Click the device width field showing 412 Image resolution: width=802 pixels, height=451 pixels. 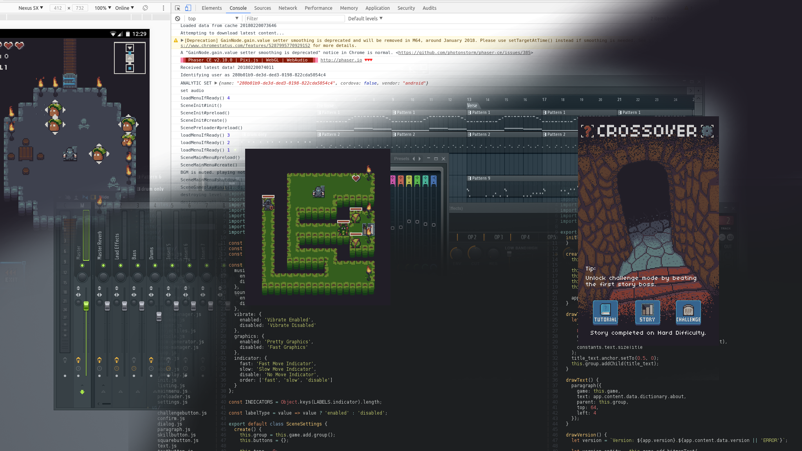tap(58, 8)
